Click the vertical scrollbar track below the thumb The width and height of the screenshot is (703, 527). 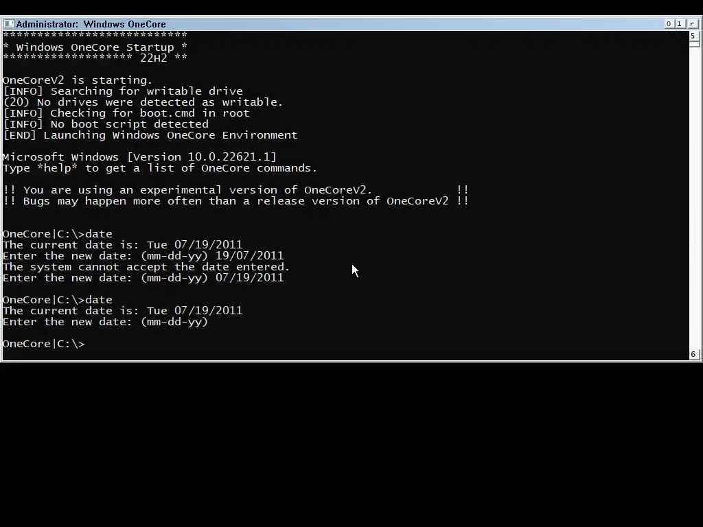pyautogui.click(x=693, y=197)
